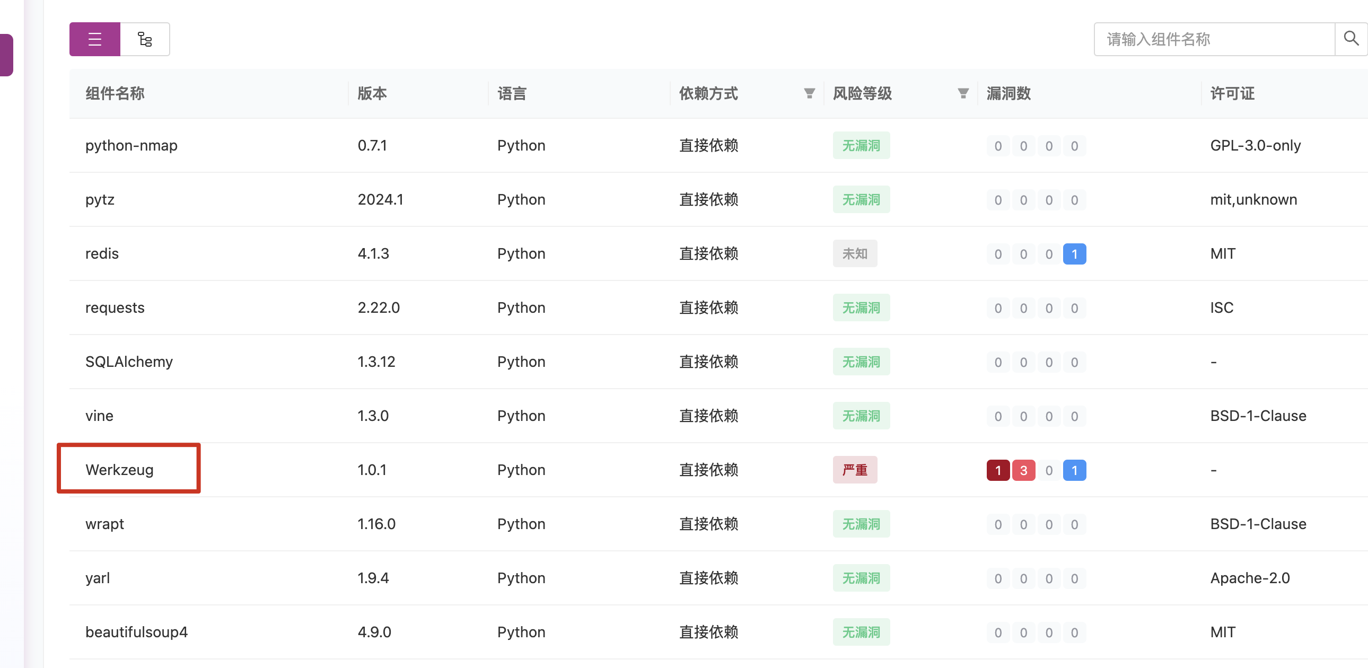The height and width of the screenshot is (668, 1368).
Task: Click the 漏洞数 column header
Action: (x=1009, y=93)
